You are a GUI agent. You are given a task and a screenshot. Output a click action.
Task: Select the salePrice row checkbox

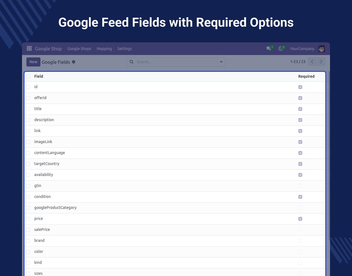[x=28, y=230]
